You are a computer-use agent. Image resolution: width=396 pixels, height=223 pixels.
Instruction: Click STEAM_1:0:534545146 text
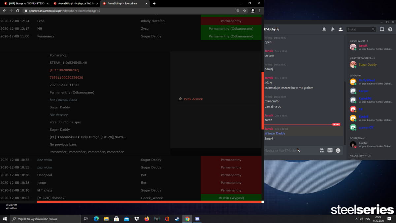[x=68, y=63]
